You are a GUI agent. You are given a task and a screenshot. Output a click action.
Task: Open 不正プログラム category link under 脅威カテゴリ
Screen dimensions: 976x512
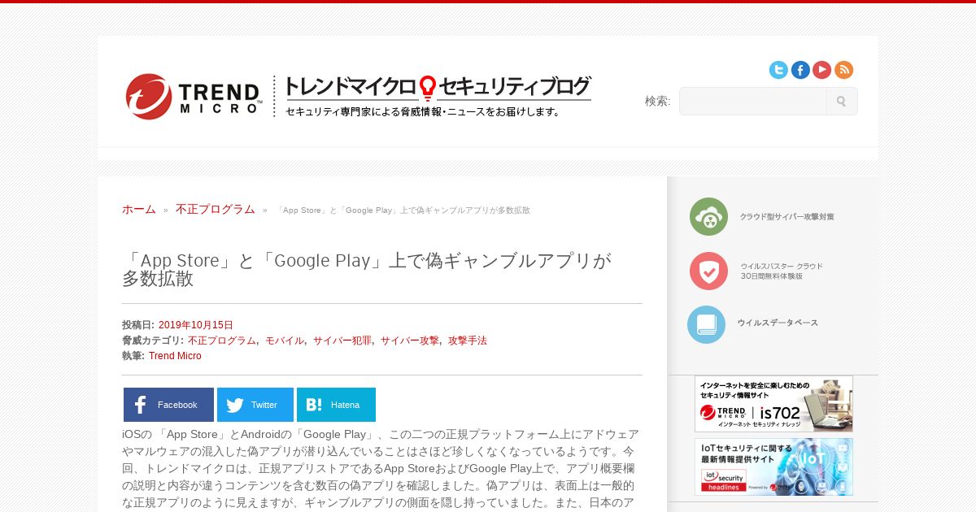coord(222,341)
